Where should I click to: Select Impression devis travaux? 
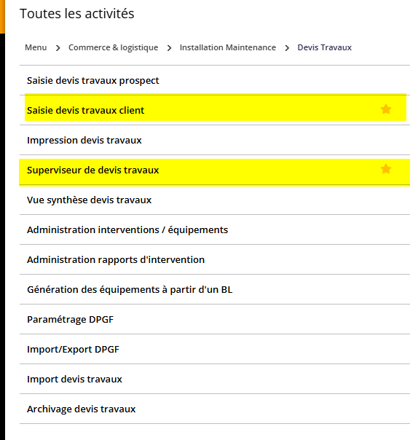(215, 140)
